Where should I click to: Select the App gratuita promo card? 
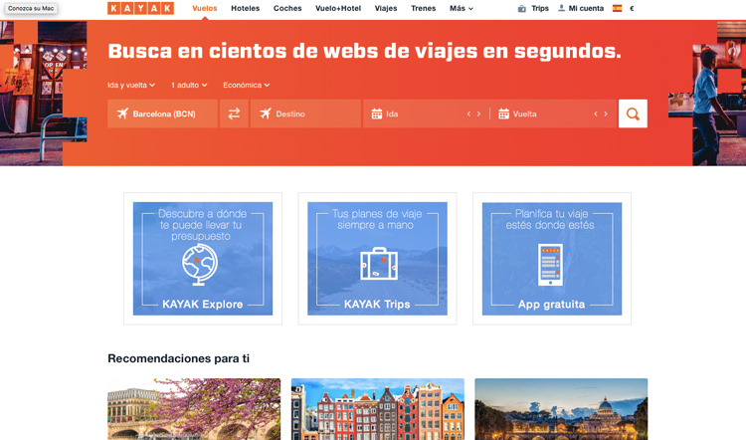(x=552, y=259)
